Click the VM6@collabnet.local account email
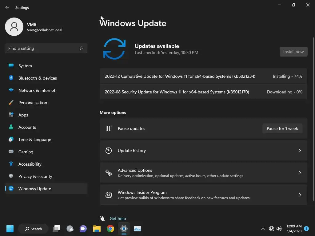The height and width of the screenshot is (236, 315). 45,30
